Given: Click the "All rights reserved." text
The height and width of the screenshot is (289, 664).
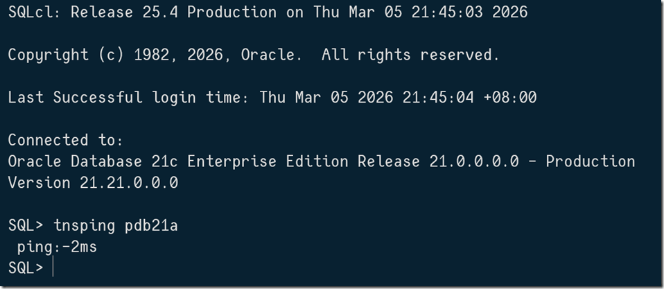Looking at the screenshot, I should pyautogui.click(x=410, y=55).
